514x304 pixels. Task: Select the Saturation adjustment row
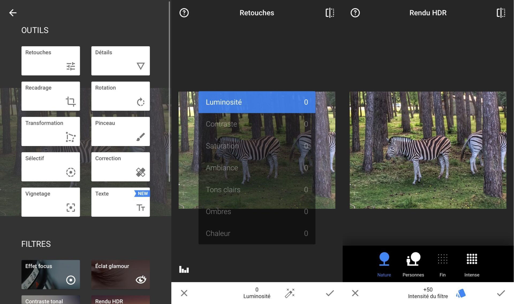tap(257, 146)
